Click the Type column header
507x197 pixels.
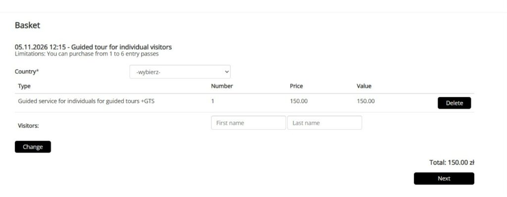[24, 86]
